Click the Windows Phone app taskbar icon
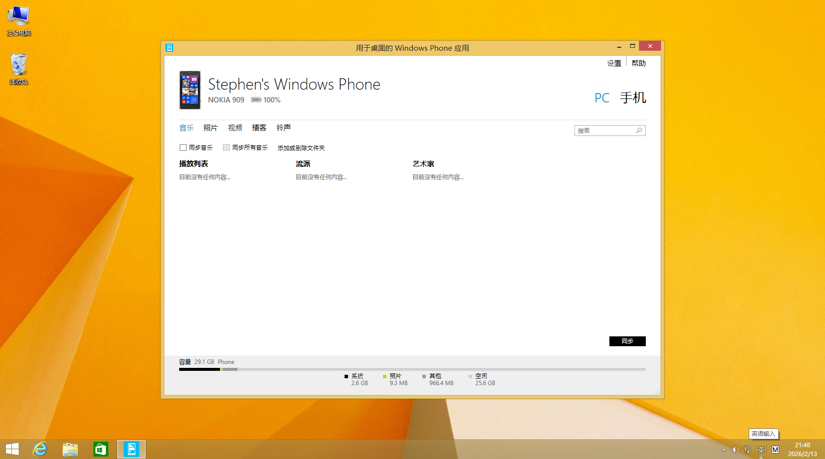The width and height of the screenshot is (825, 459). [x=131, y=449]
